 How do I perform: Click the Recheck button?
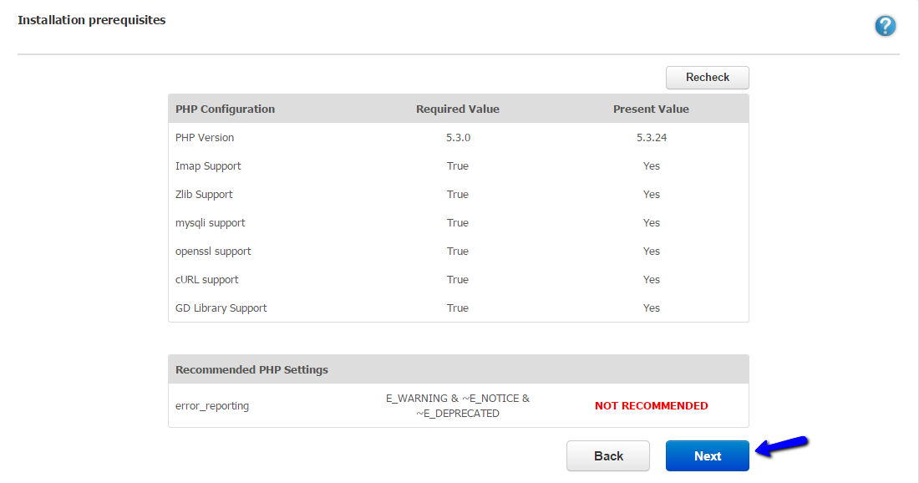point(707,77)
